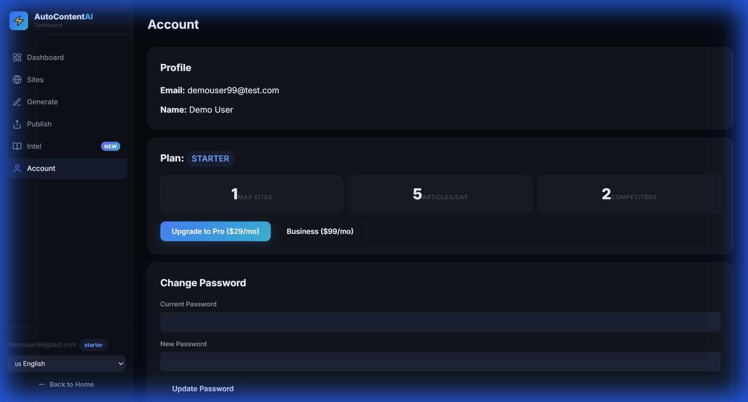
Task: Open the Sites section from the sidebar
Action: (x=35, y=79)
